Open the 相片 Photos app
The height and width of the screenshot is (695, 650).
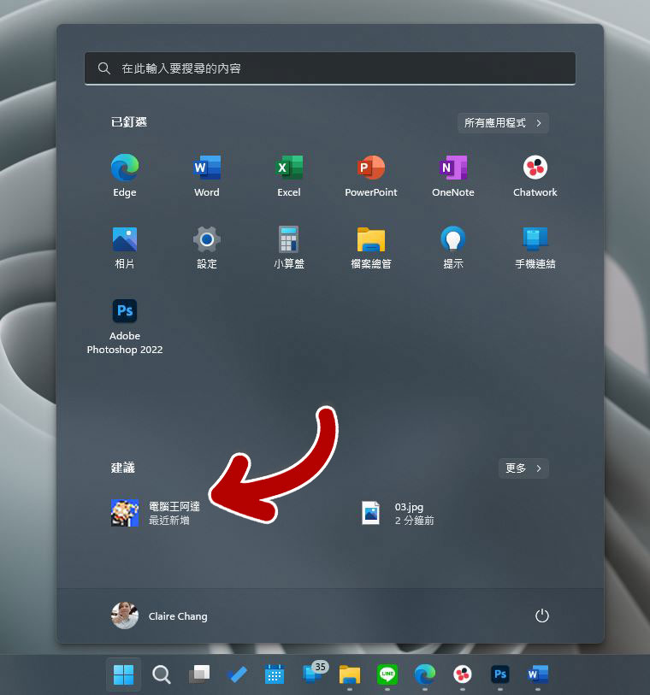pyautogui.click(x=125, y=247)
